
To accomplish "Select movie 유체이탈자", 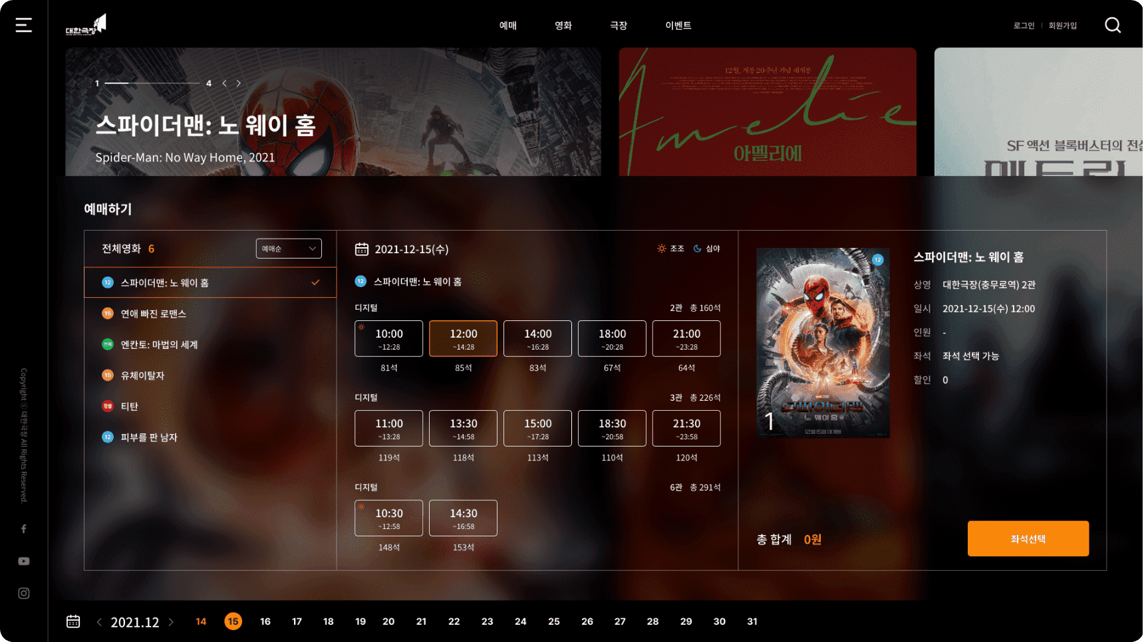I will (210, 375).
